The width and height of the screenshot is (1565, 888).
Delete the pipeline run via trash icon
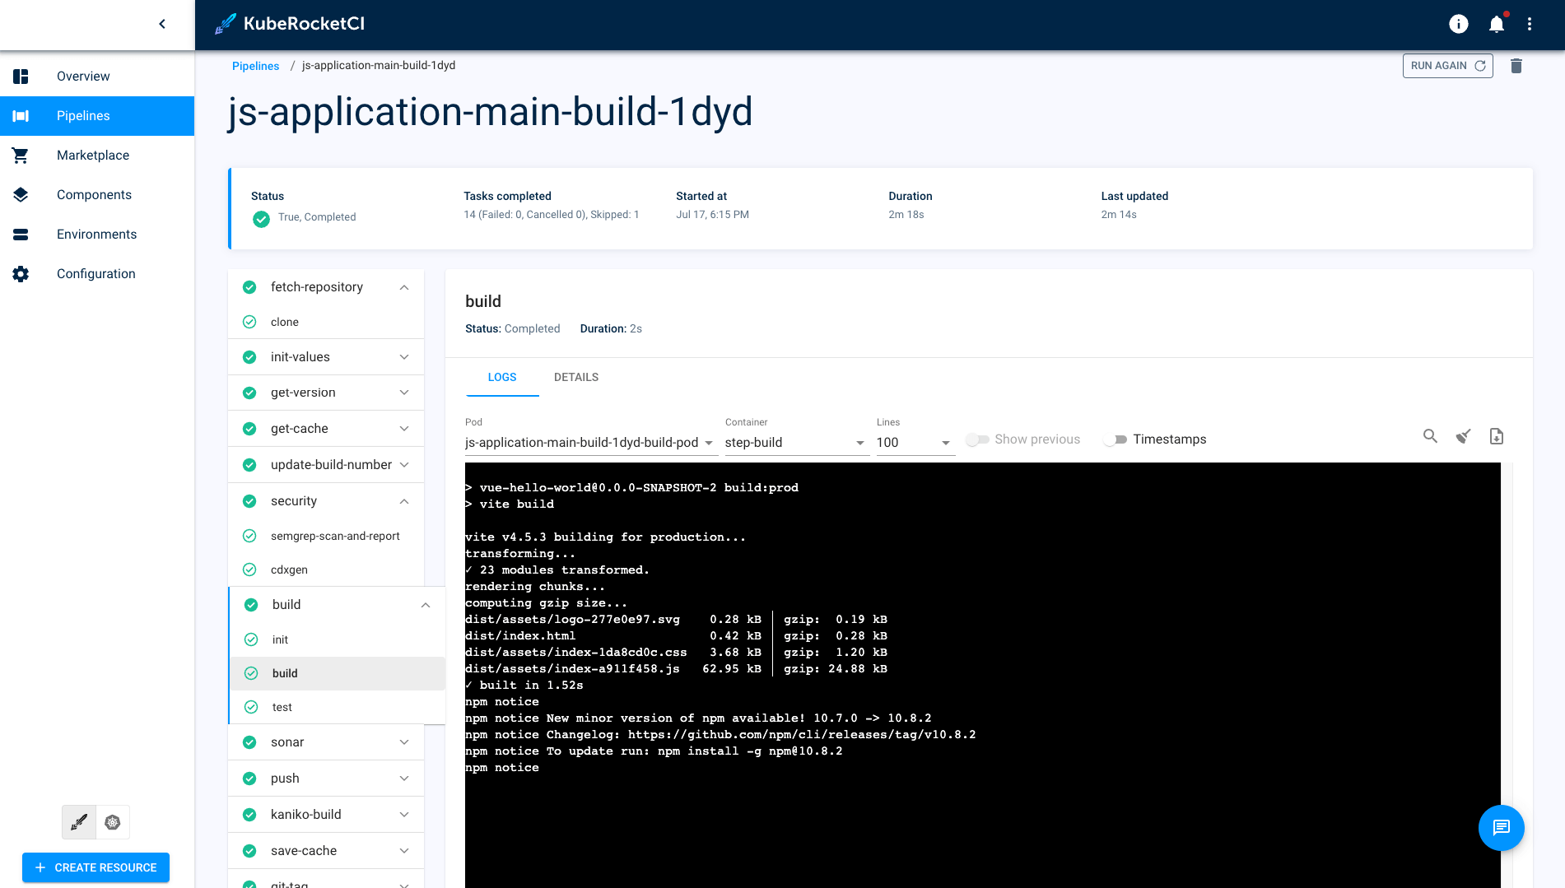tap(1516, 65)
